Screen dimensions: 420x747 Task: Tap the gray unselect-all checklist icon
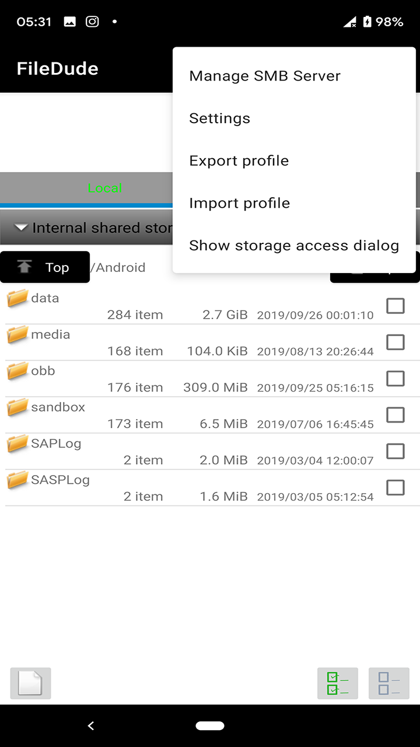[389, 683]
